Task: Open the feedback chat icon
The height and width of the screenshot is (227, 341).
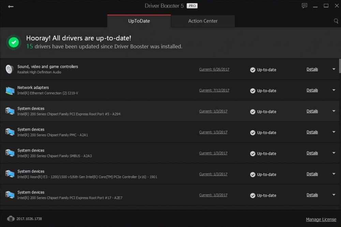Action: pyautogui.click(x=305, y=6)
